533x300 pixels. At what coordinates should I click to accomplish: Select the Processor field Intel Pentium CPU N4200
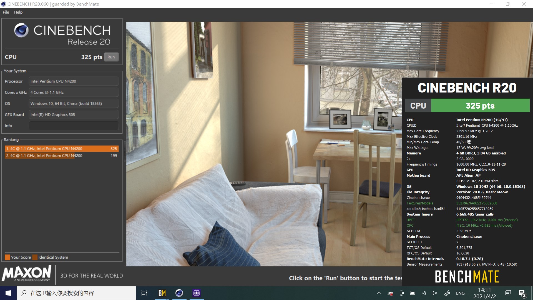74,81
